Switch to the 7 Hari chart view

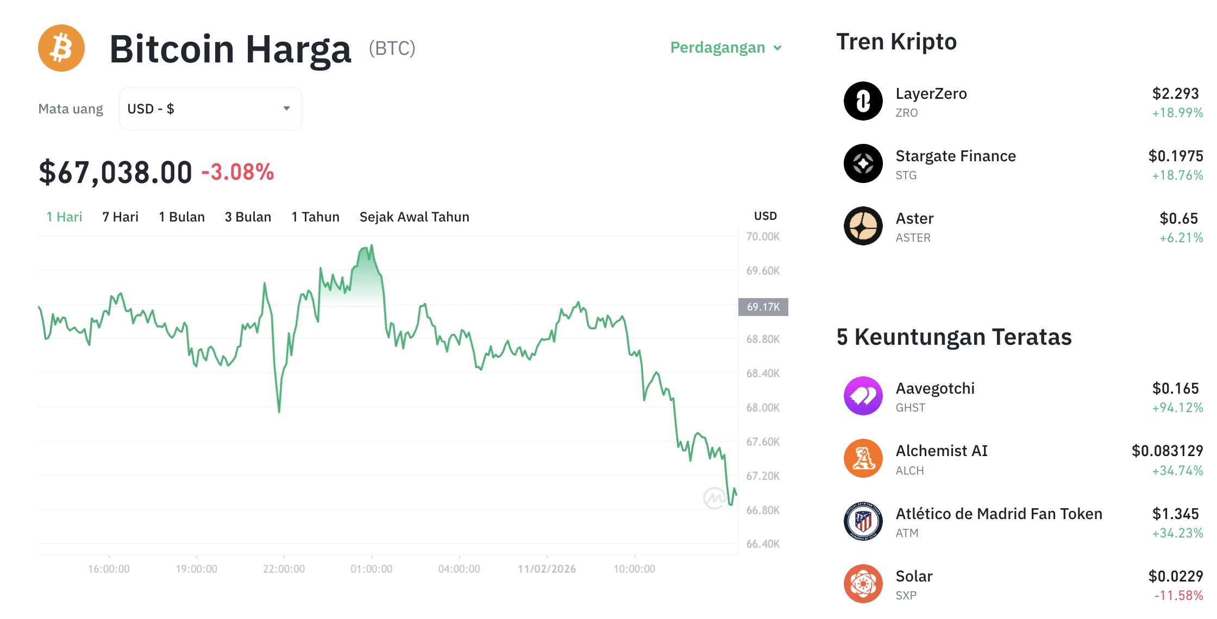120,217
